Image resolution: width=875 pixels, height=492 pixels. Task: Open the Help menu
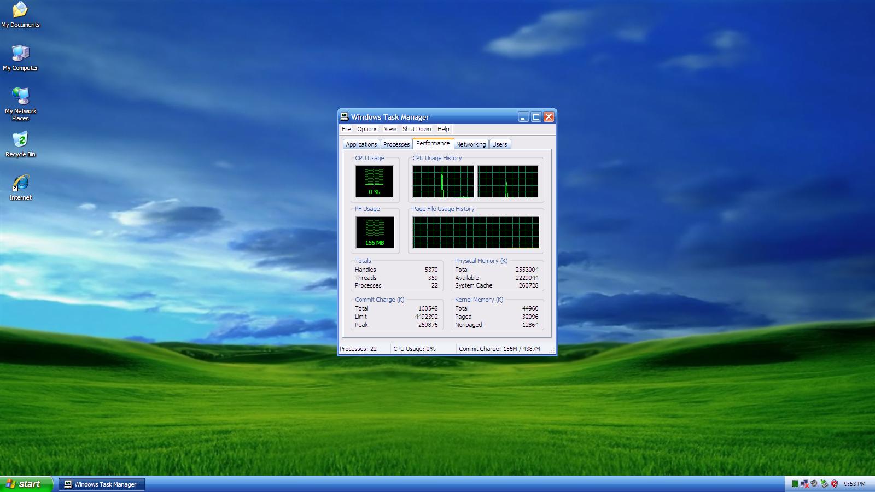[444, 129]
